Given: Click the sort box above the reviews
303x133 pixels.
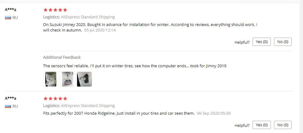Looking at the screenshot, I should 266,1.
